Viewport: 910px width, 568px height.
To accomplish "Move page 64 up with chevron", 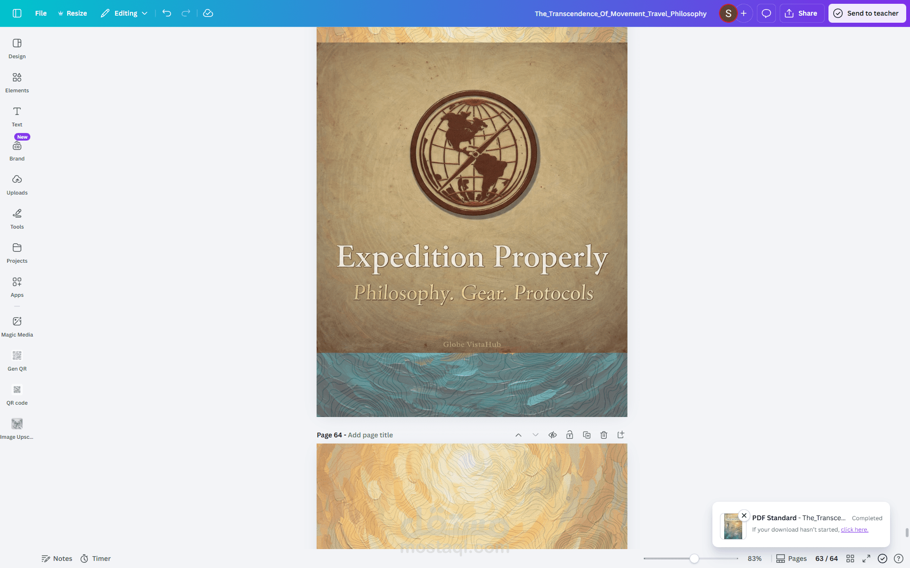I will tap(519, 435).
